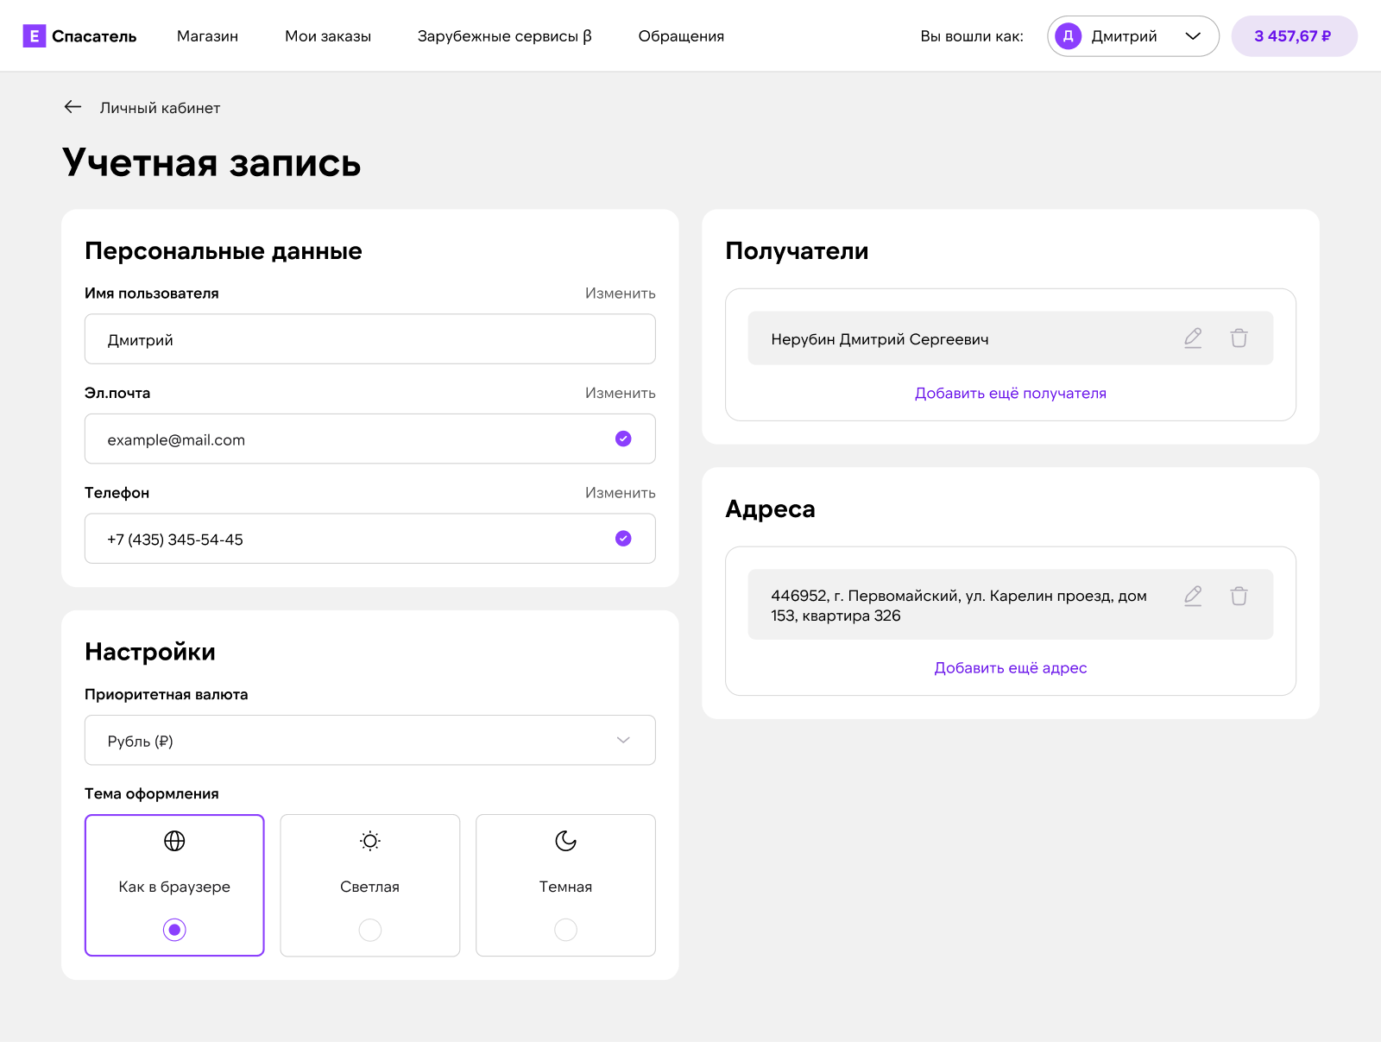The image size is (1381, 1042).
Task: Go to Мои заказы menu item
Action: point(328,36)
